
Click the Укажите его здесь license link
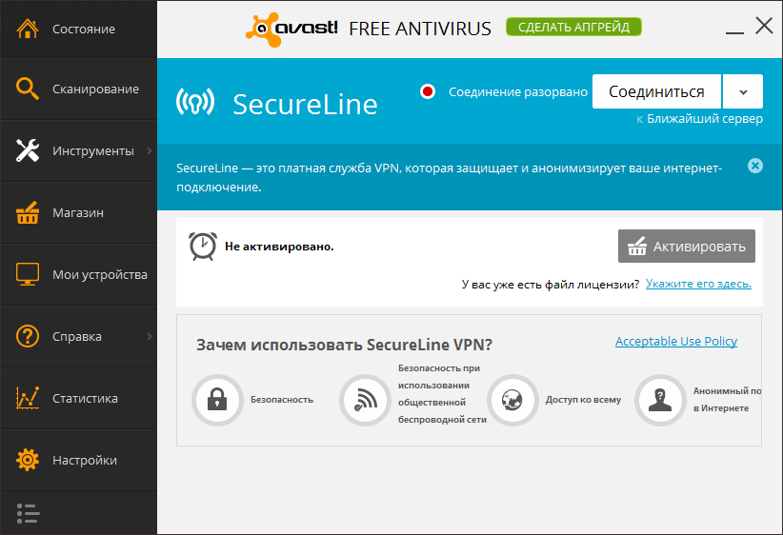click(x=698, y=284)
